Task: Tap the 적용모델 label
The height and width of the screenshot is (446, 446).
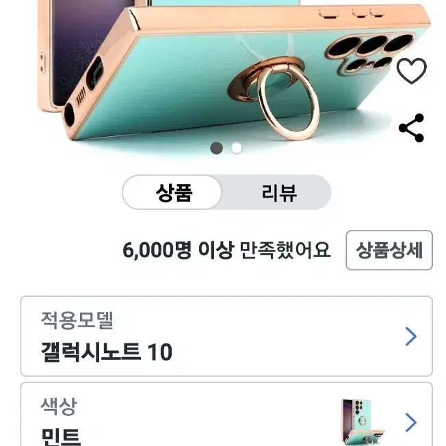Action: click(x=77, y=320)
